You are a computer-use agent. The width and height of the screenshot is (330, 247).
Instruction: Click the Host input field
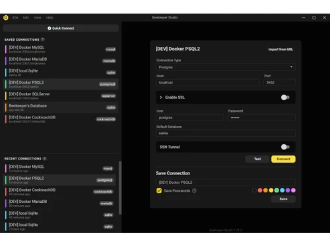[x=208, y=82]
